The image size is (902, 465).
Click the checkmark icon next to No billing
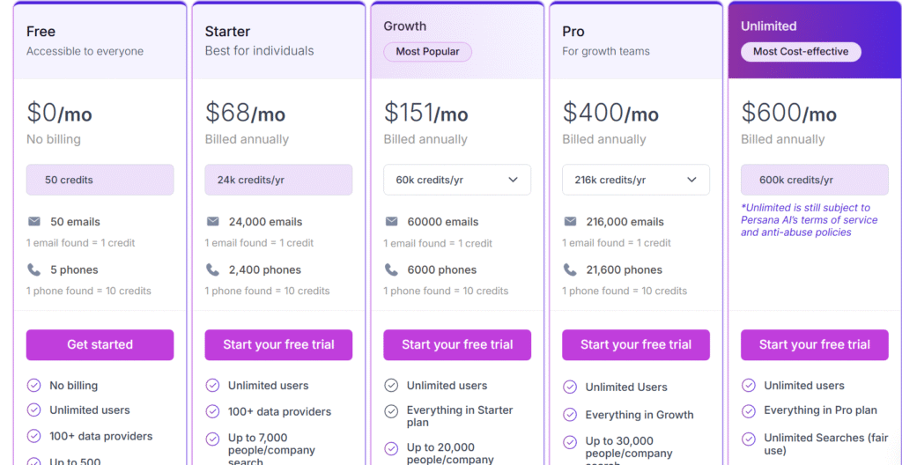pyautogui.click(x=34, y=386)
